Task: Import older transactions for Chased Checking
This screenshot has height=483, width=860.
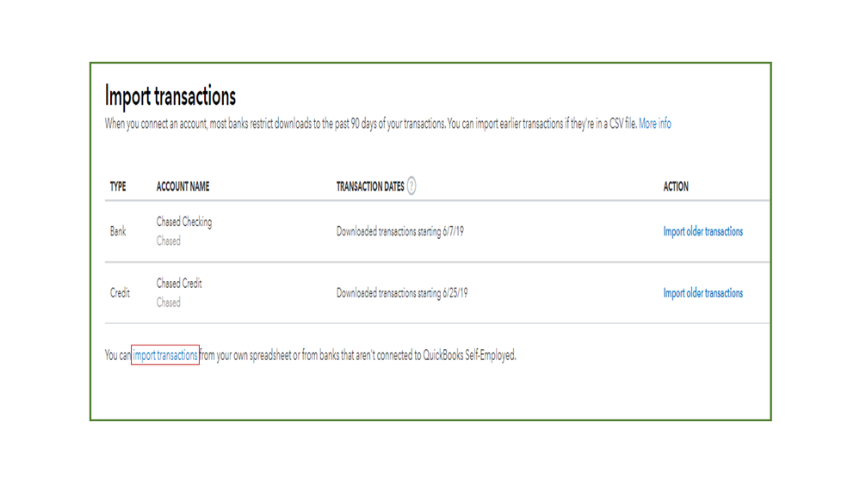Action: pos(702,231)
